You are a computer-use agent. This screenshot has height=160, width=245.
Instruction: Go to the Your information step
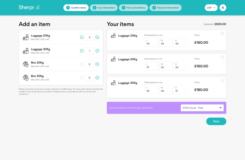[104, 8]
